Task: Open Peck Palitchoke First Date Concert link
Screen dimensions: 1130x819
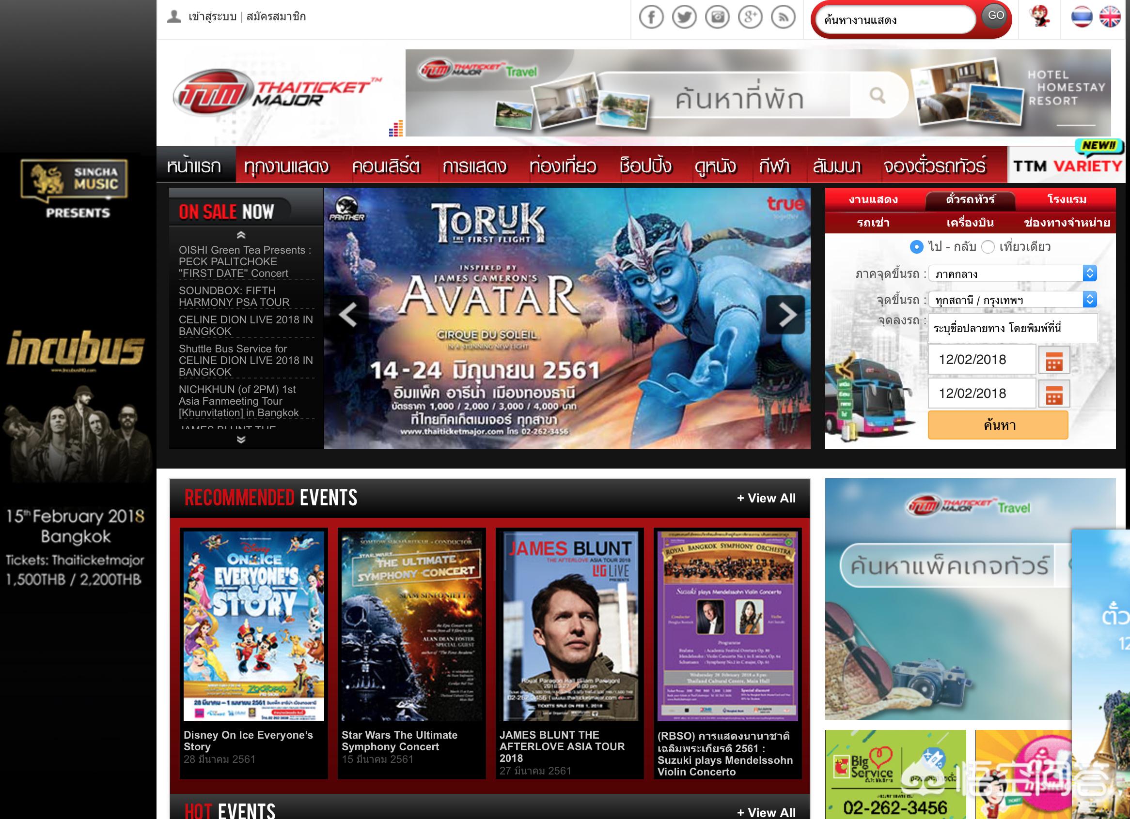Action: click(245, 262)
